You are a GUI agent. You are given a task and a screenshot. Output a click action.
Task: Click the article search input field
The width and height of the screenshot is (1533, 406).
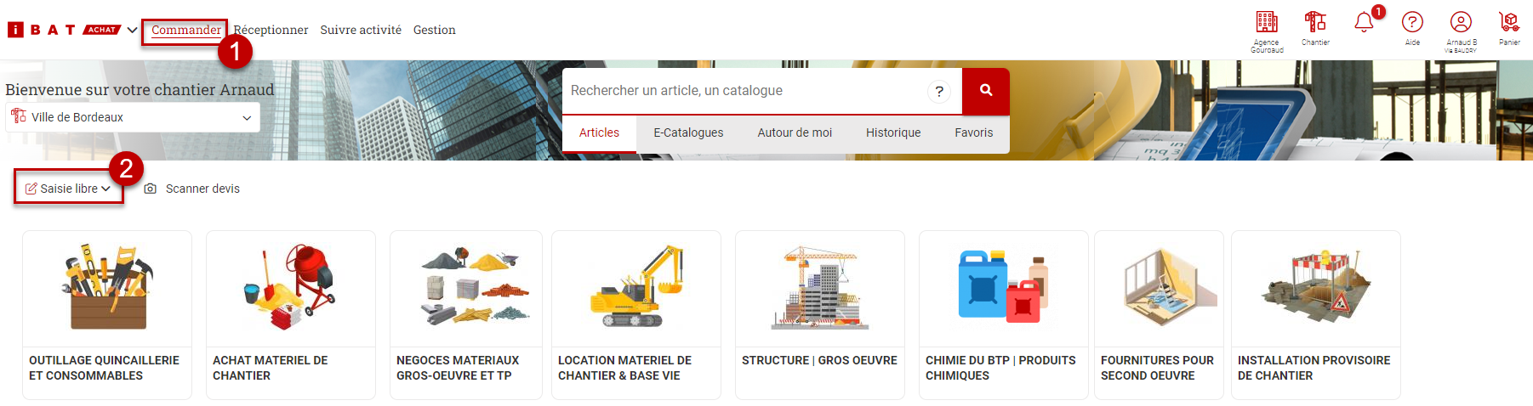point(744,91)
